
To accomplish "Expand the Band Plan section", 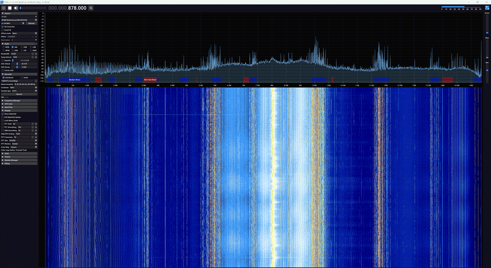I will [19, 107].
